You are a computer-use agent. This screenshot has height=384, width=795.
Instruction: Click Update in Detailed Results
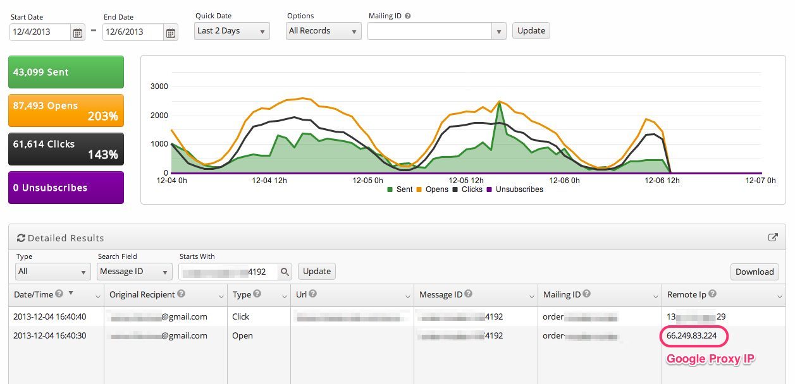click(x=317, y=271)
